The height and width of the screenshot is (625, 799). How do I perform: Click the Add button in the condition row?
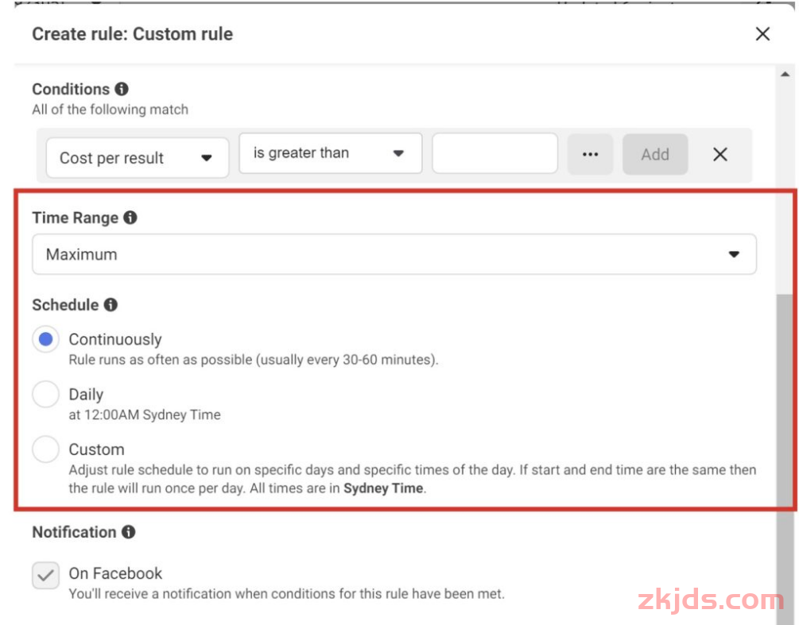(x=655, y=153)
